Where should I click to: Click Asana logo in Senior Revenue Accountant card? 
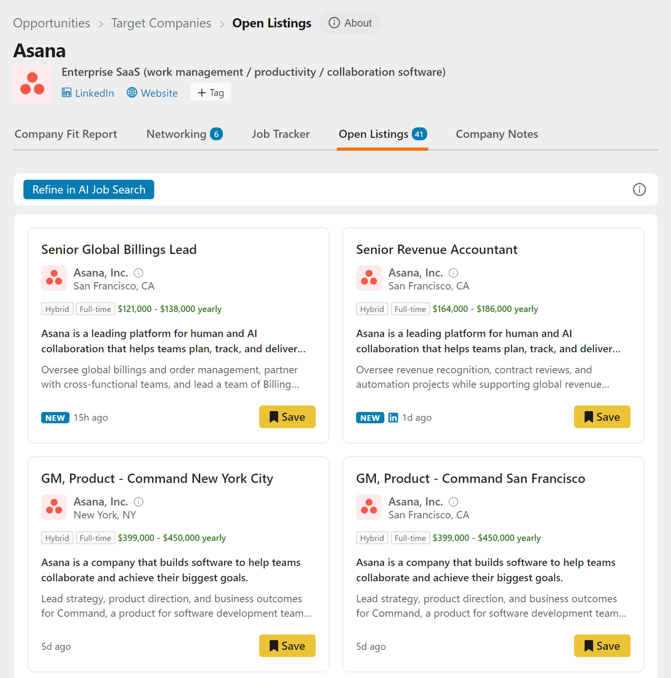coord(369,278)
